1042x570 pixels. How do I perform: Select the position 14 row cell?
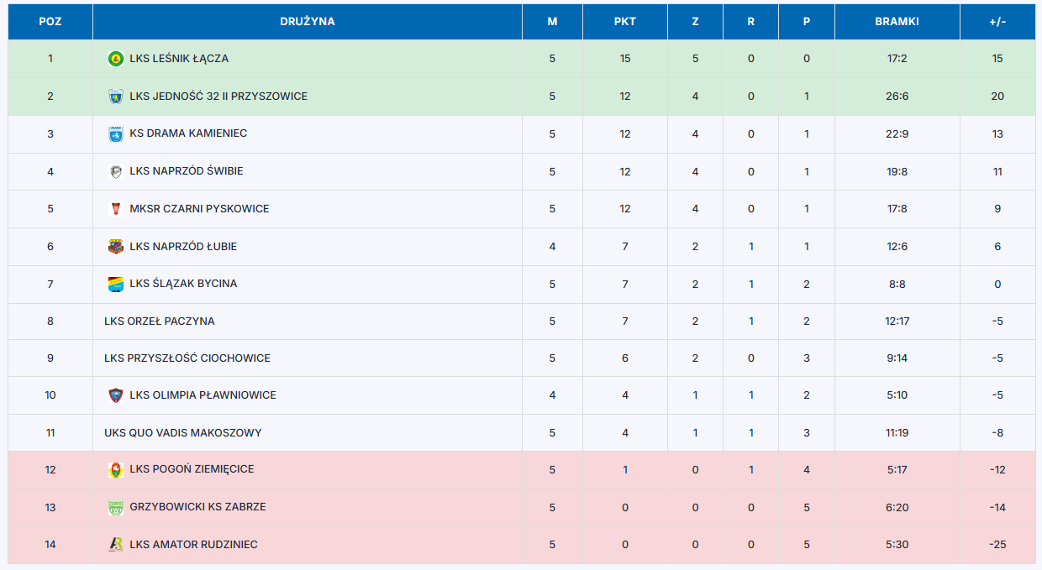tap(50, 545)
